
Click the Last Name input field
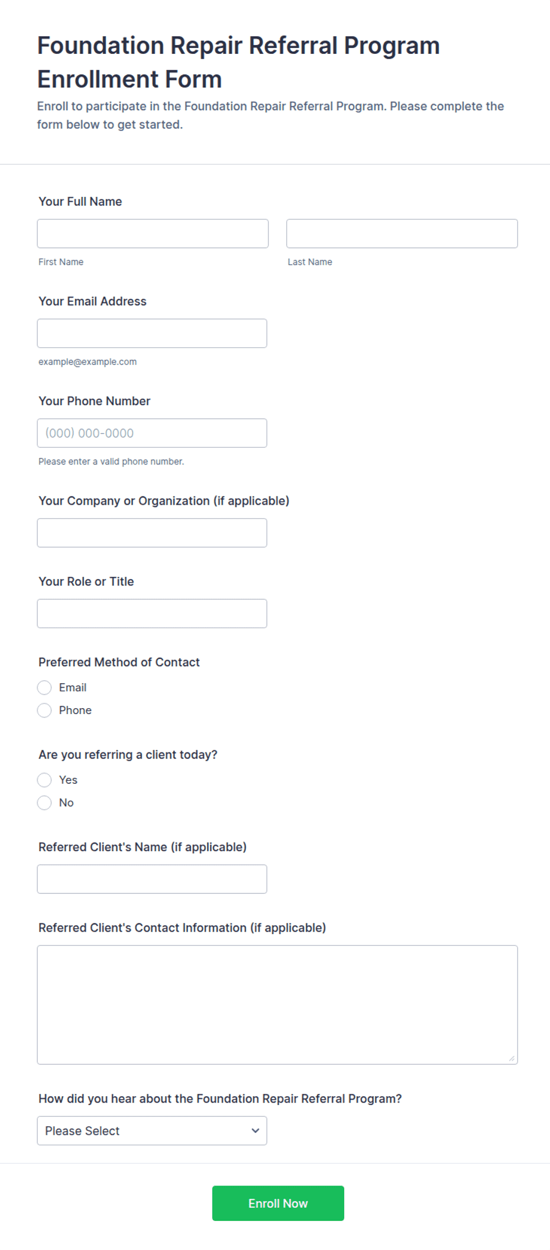pos(402,234)
